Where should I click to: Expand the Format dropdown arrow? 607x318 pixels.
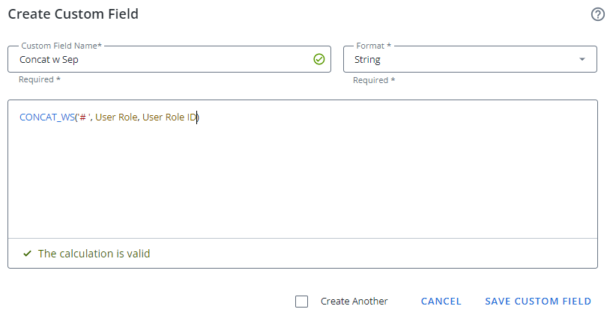tap(582, 60)
